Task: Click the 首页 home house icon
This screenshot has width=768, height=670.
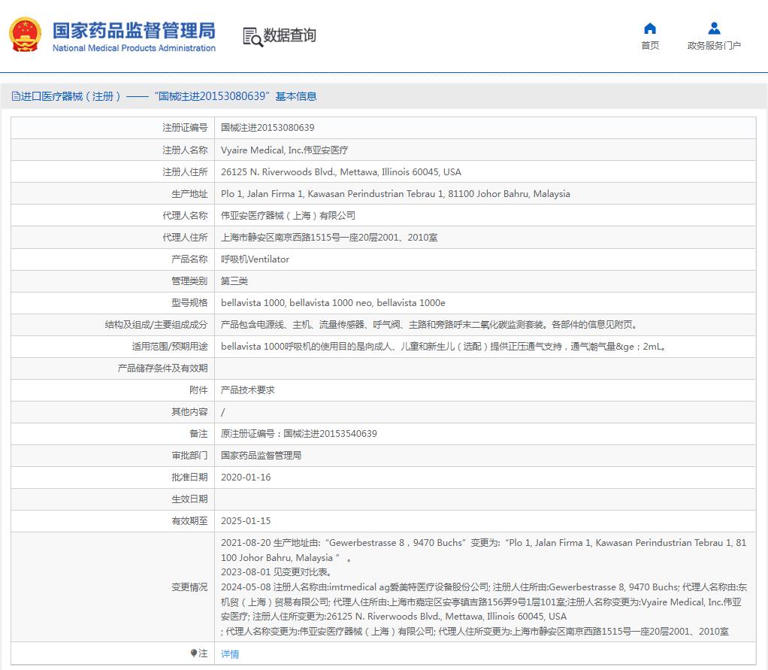Action: (649, 29)
